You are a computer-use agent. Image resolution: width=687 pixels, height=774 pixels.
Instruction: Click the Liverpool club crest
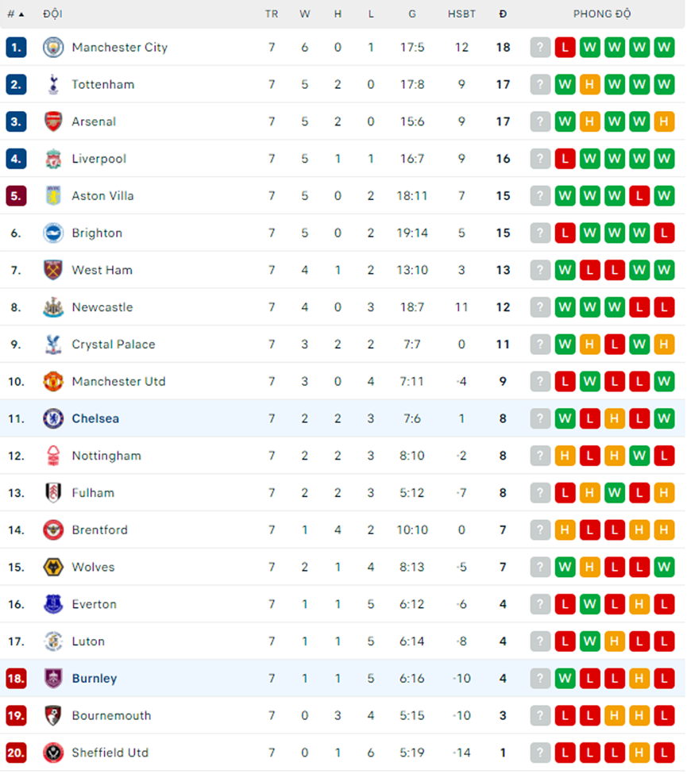click(53, 159)
